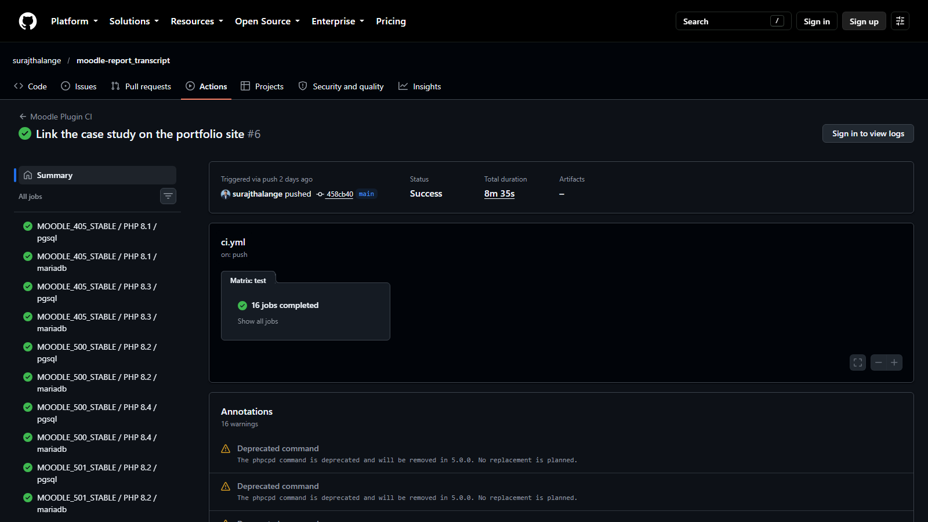Open the GitHub logo homepage
928x522 pixels.
pos(28,21)
